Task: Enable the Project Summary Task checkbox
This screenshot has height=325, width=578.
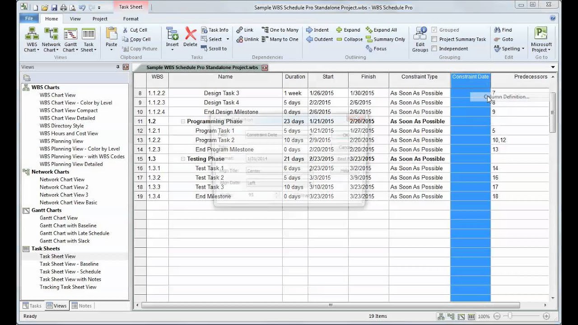Action: (434, 39)
